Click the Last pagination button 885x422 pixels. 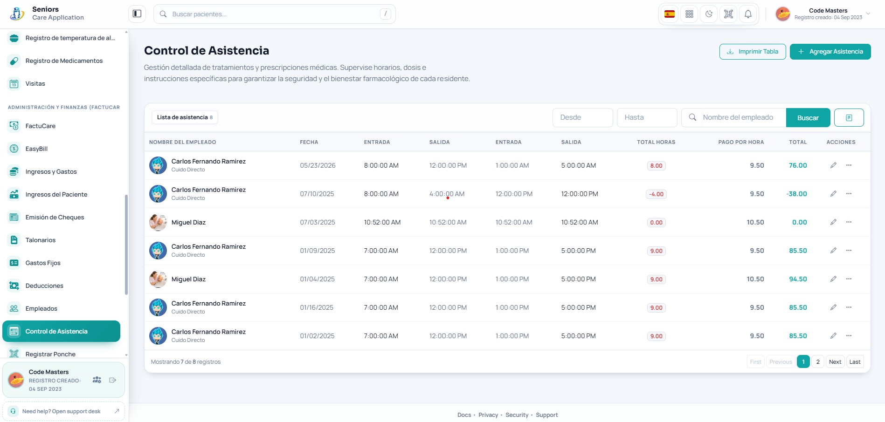(855, 362)
